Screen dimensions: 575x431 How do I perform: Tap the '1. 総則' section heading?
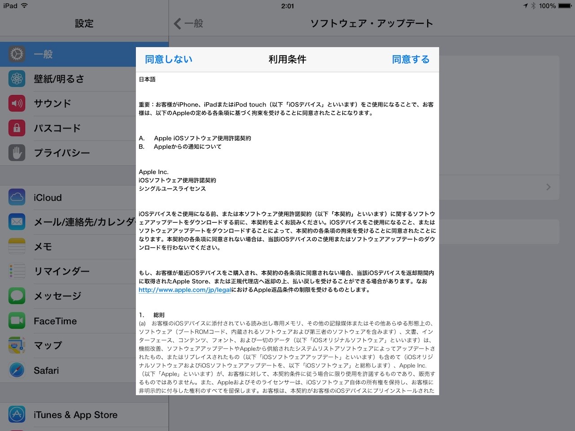(152, 315)
